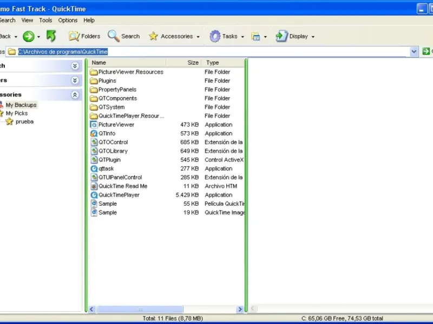Open the Forward button dropdown arrow
This screenshot has height=324, width=433.
(x=38, y=37)
